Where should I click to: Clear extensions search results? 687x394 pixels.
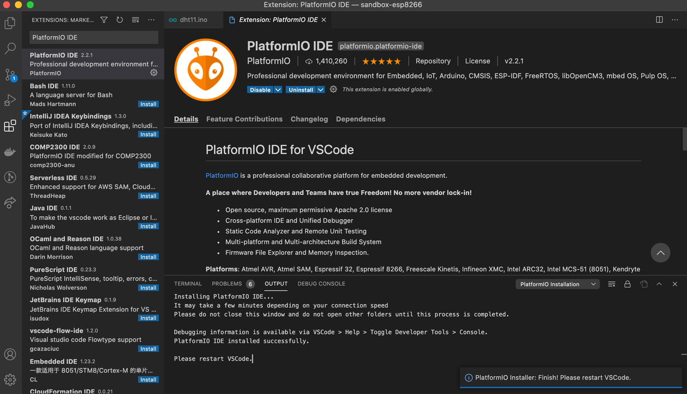tap(136, 19)
